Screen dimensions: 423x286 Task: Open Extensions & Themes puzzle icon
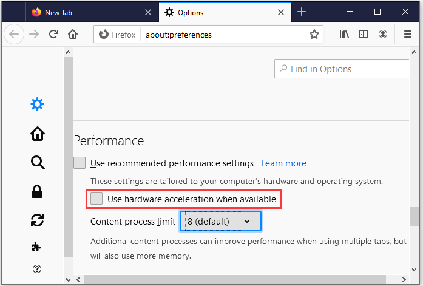tap(36, 247)
